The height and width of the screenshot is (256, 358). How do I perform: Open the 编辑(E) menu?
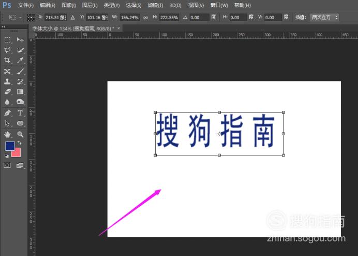(48, 5)
